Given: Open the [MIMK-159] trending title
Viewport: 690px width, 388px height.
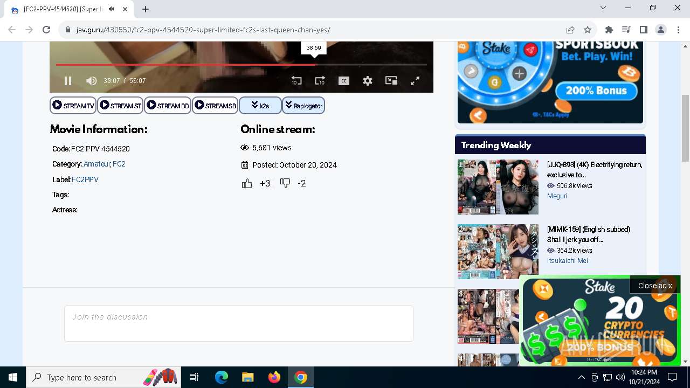Looking at the screenshot, I should coord(589,234).
